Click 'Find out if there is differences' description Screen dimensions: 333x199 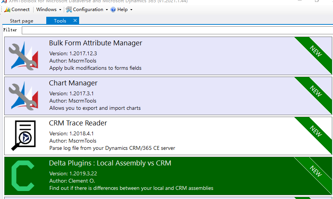click(x=131, y=188)
